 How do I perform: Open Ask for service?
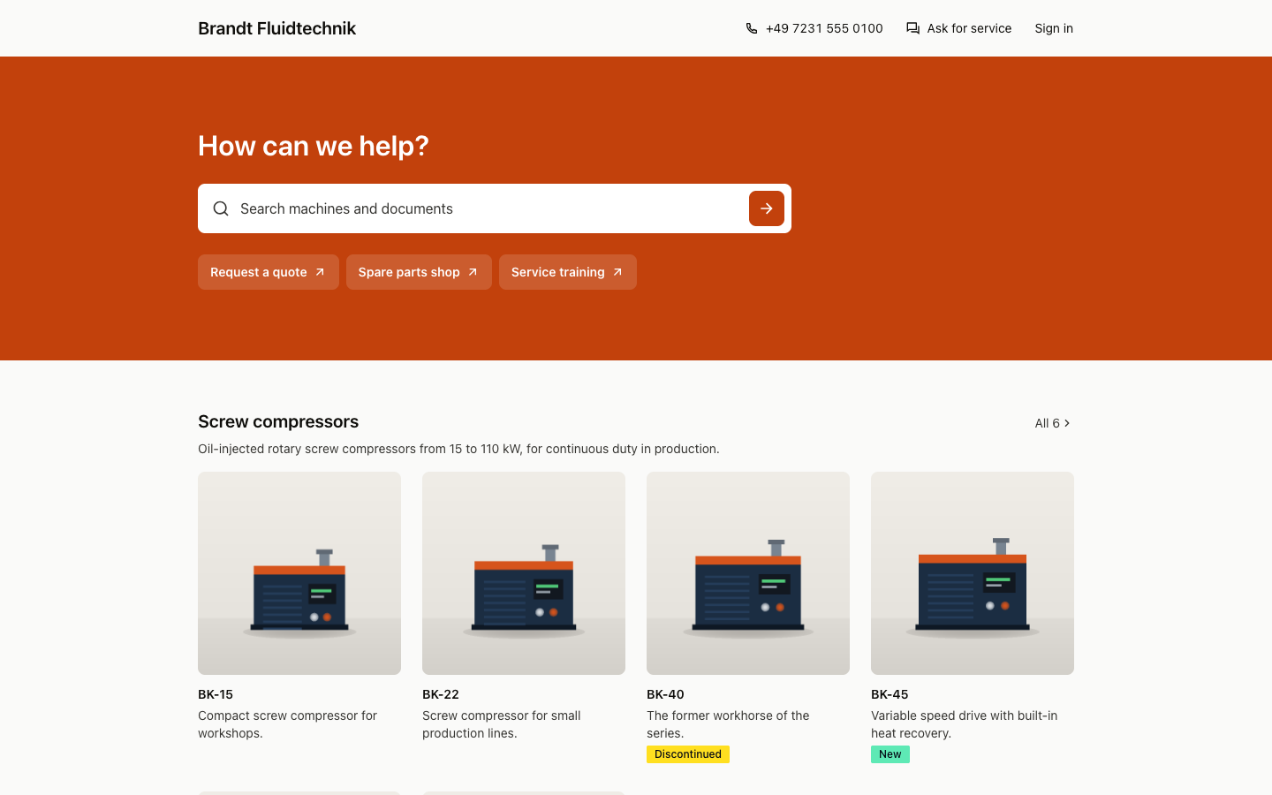click(959, 28)
